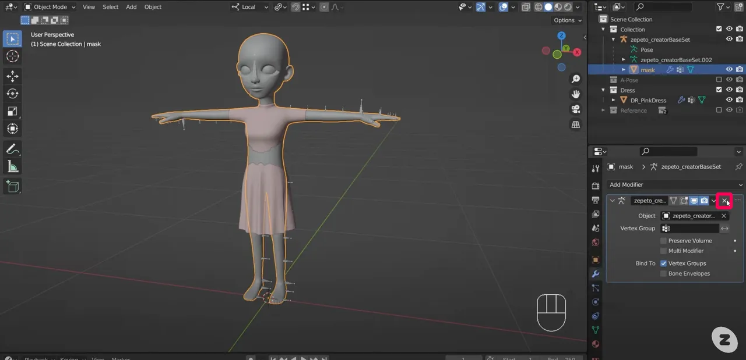Open the Add menu

pos(131,7)
